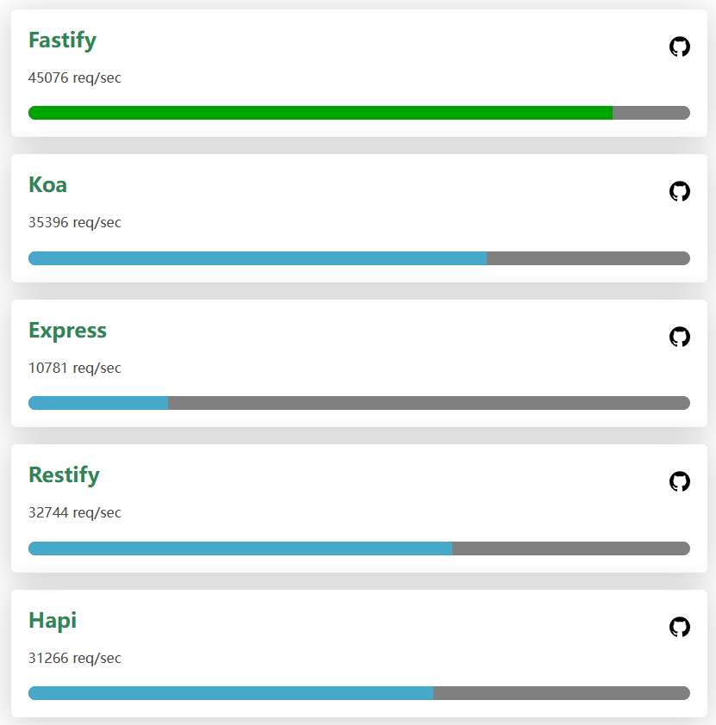Viewport: 716px width, 725px height.
Task: Follow the Express title link
Action: click(67, 331)
